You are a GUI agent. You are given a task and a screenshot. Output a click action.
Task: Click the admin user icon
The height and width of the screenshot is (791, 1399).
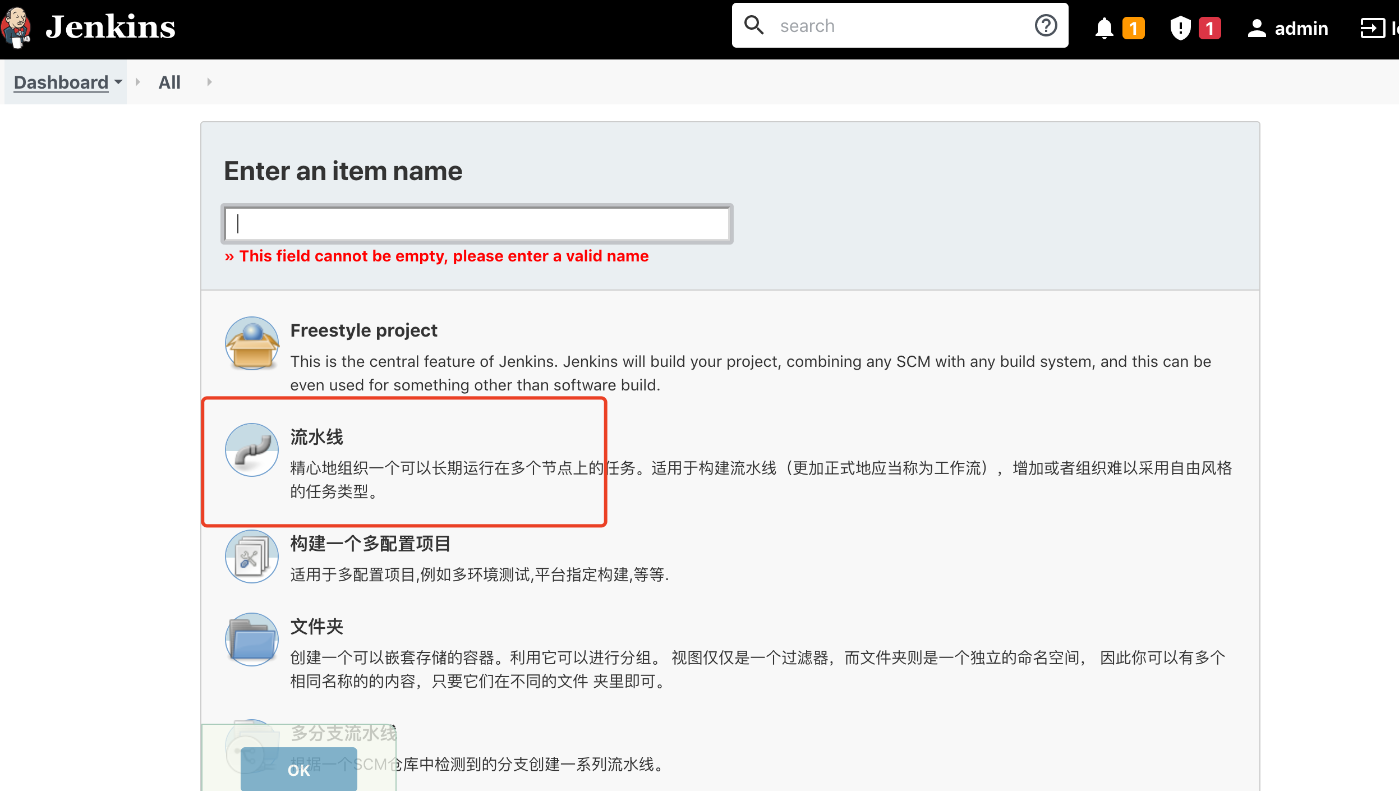tap(1257, 28)
